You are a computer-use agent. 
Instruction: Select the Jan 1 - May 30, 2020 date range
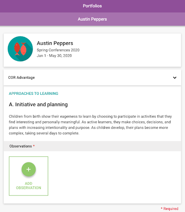(x=54, y=55)
